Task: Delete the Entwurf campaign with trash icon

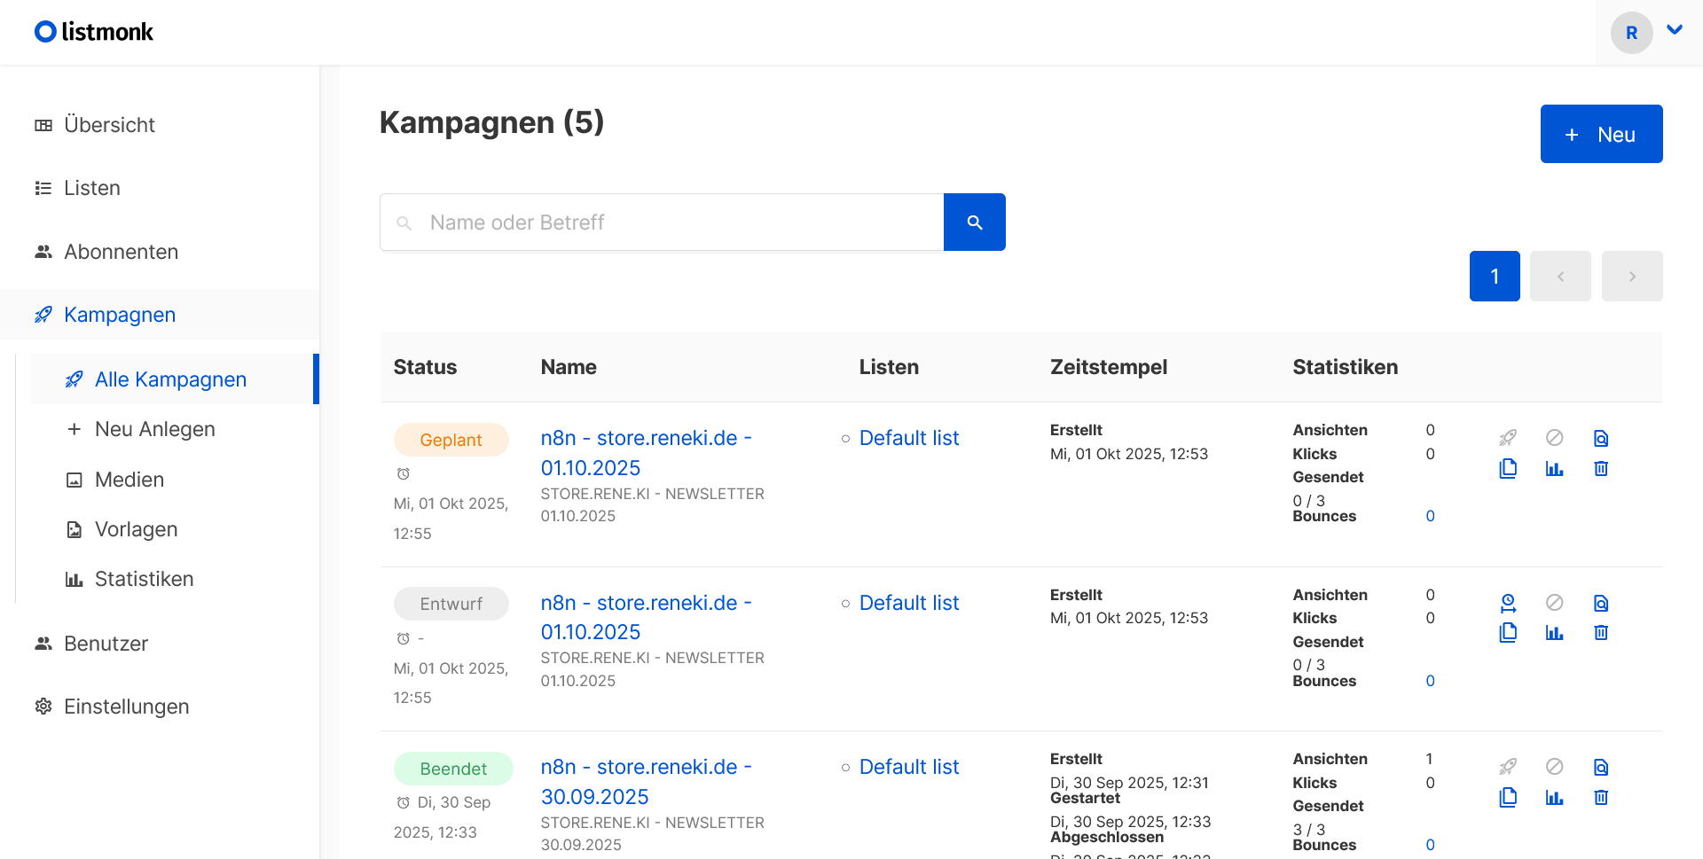Action: pos(1600,633)
